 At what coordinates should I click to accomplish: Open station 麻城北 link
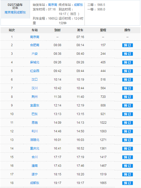[x=35, y=62]
